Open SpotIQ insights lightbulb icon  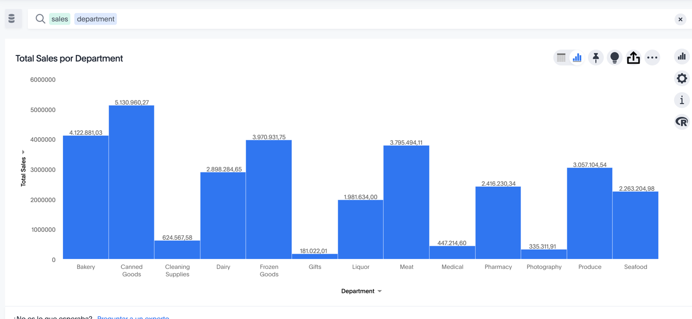(x=614, y=58)
